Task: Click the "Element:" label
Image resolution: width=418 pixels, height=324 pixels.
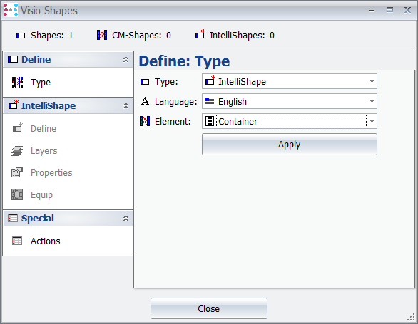Action: (173, 121)
